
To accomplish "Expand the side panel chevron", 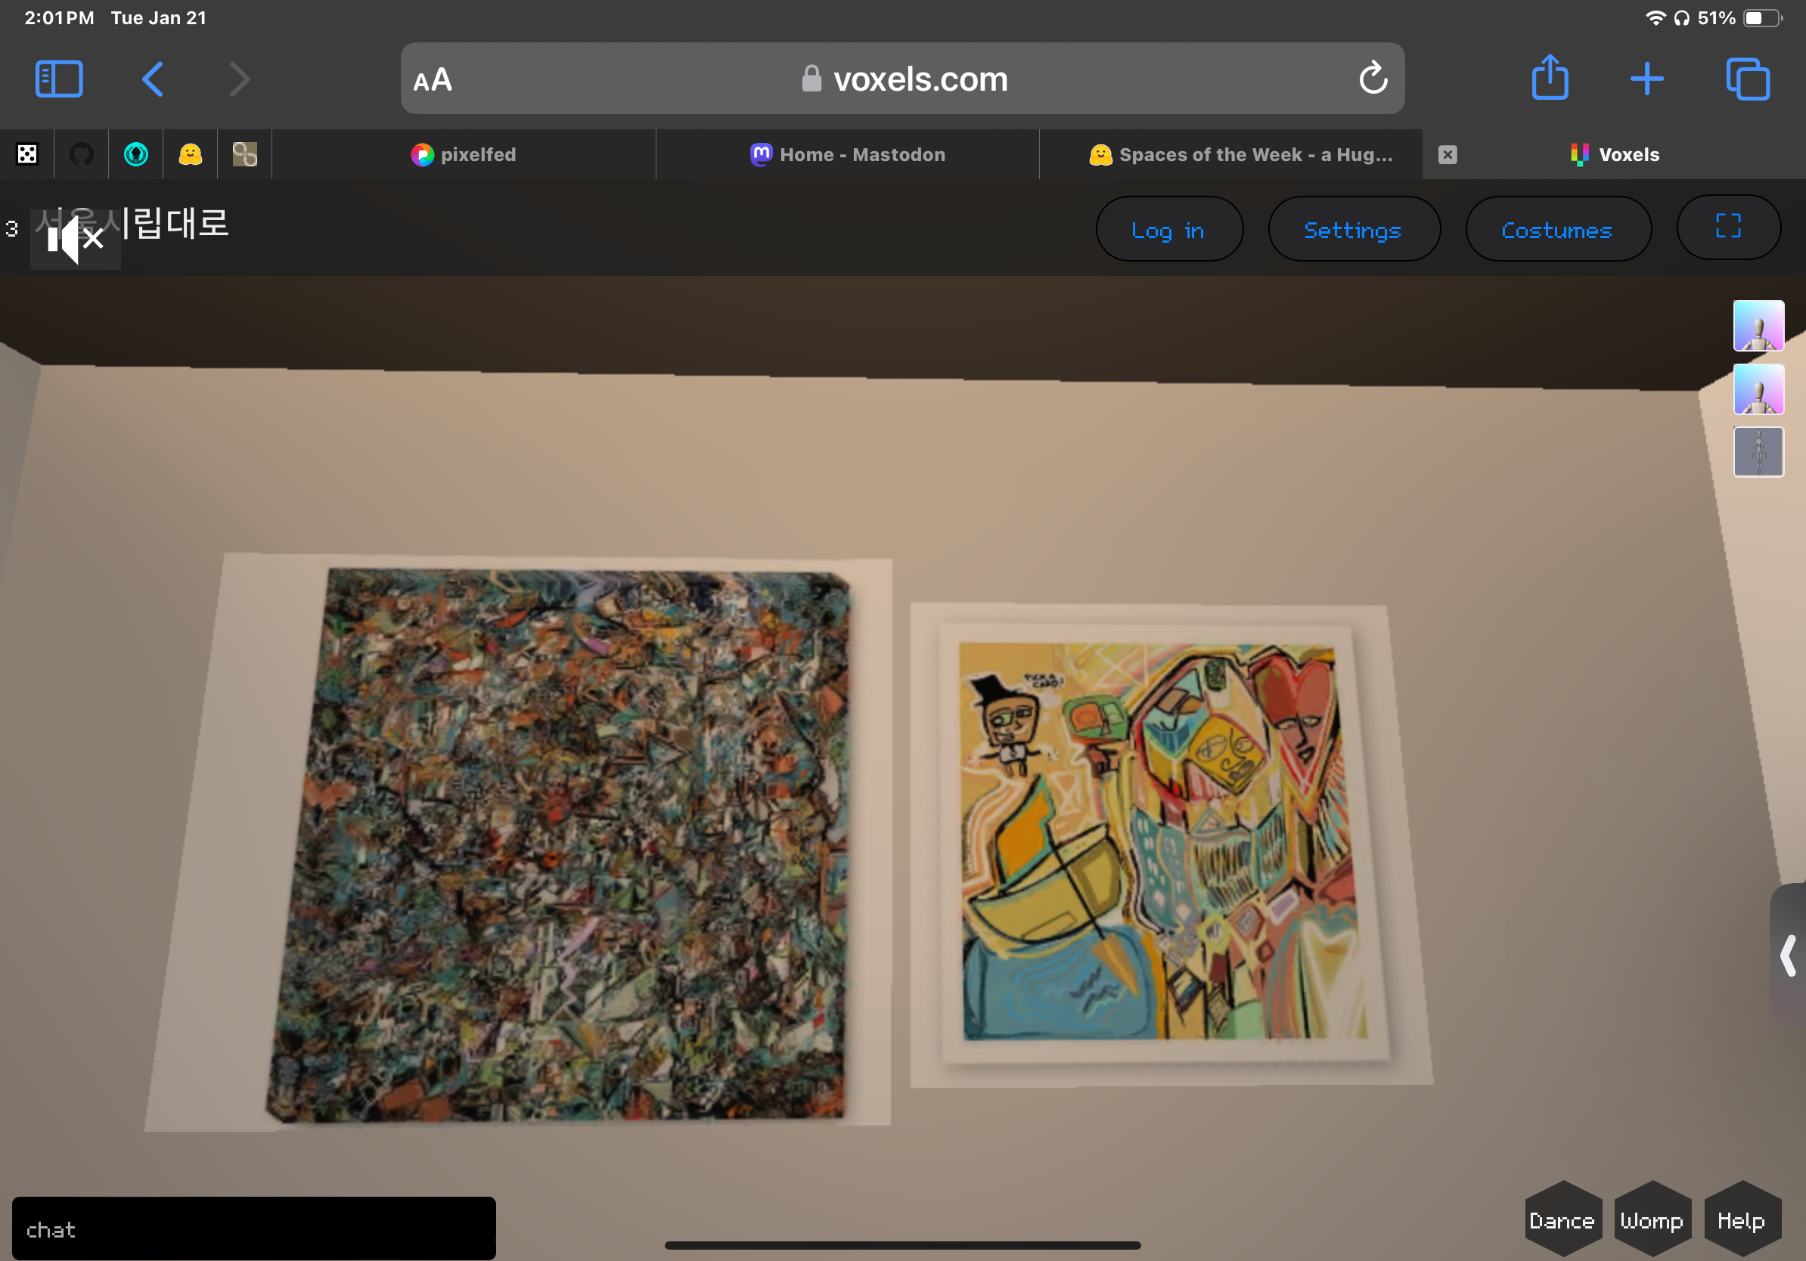I will [1788, 955].
